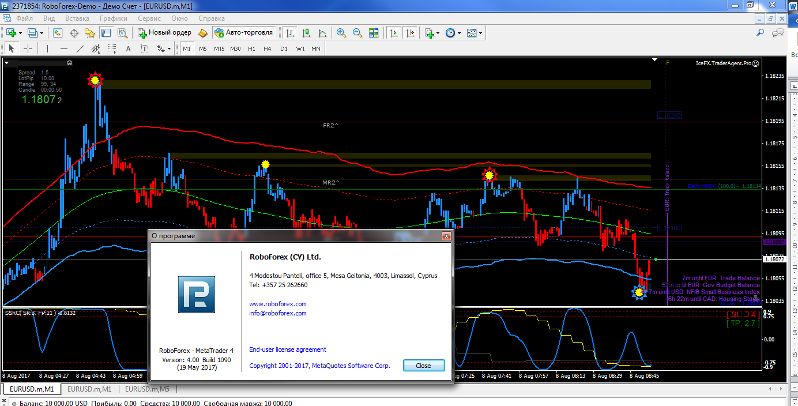The width and height of the screenshot is (798, 406).
Task: Zoom out of the chart
Action: 357,33
